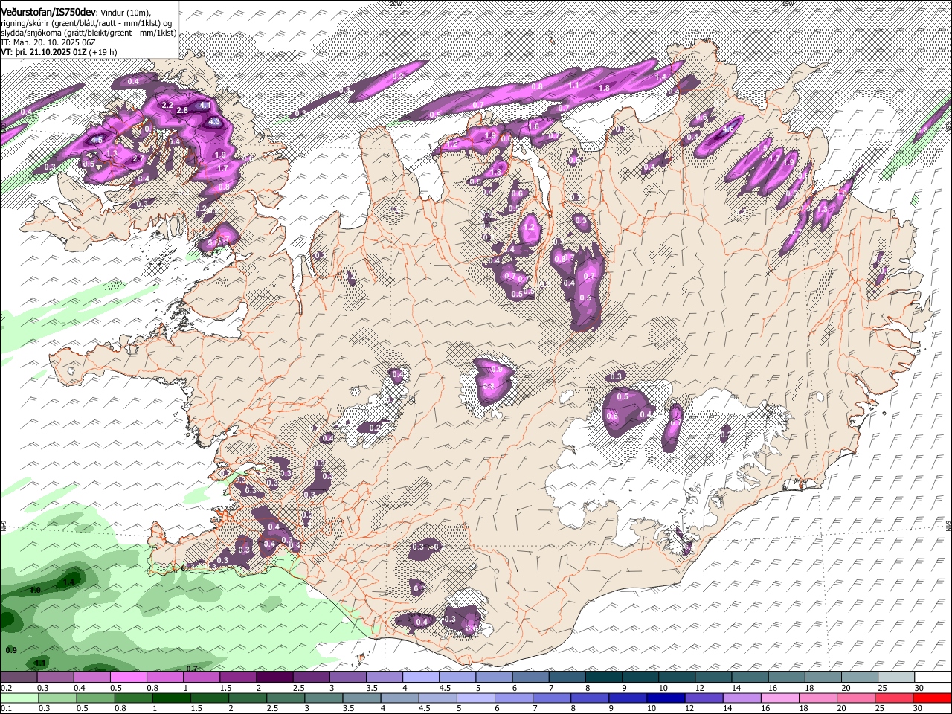Select the light blue 4 snow scale swatch
Viewport: 952px width, 714px height.
(x=420, y=678)
